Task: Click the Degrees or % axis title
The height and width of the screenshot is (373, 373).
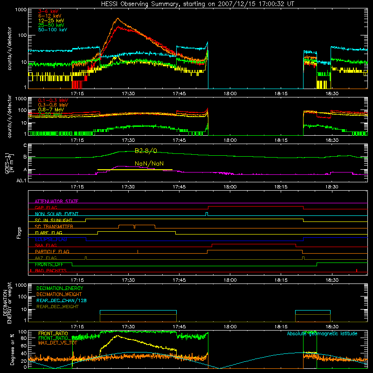Action: 12,349
